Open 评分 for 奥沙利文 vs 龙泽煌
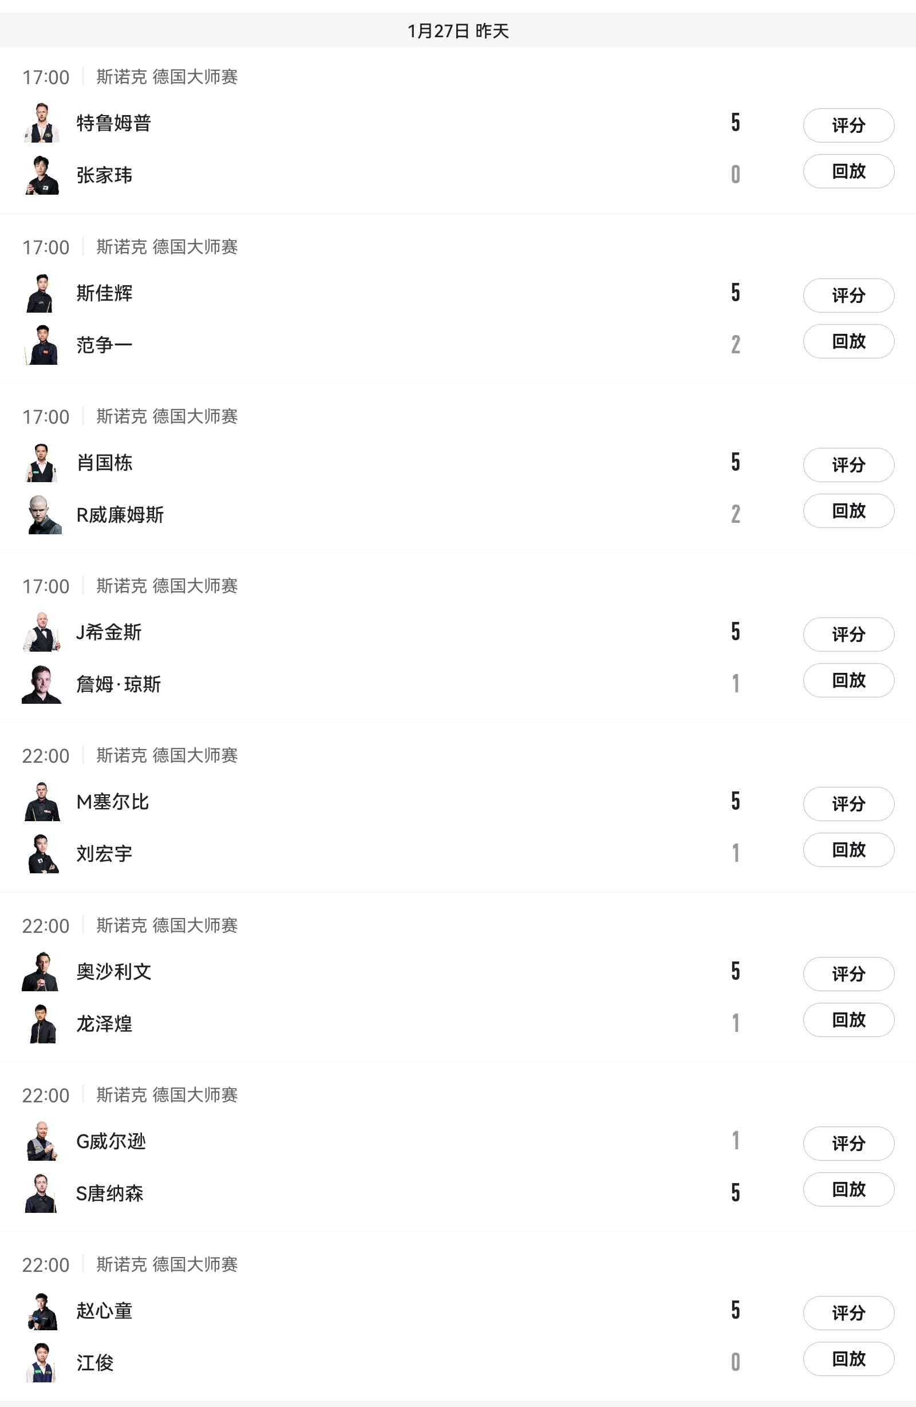The height and width of the screenshot is (1407, 916). tap(848, 974)
